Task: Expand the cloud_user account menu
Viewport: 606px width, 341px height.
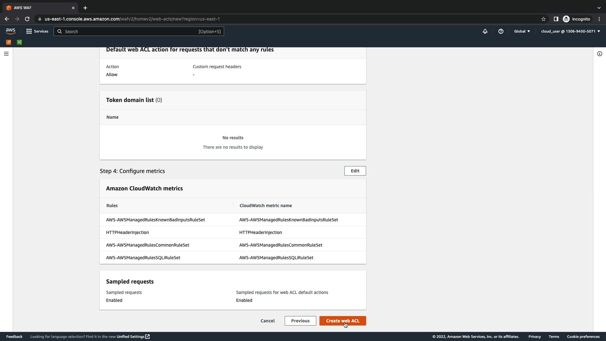Action: 570,31
